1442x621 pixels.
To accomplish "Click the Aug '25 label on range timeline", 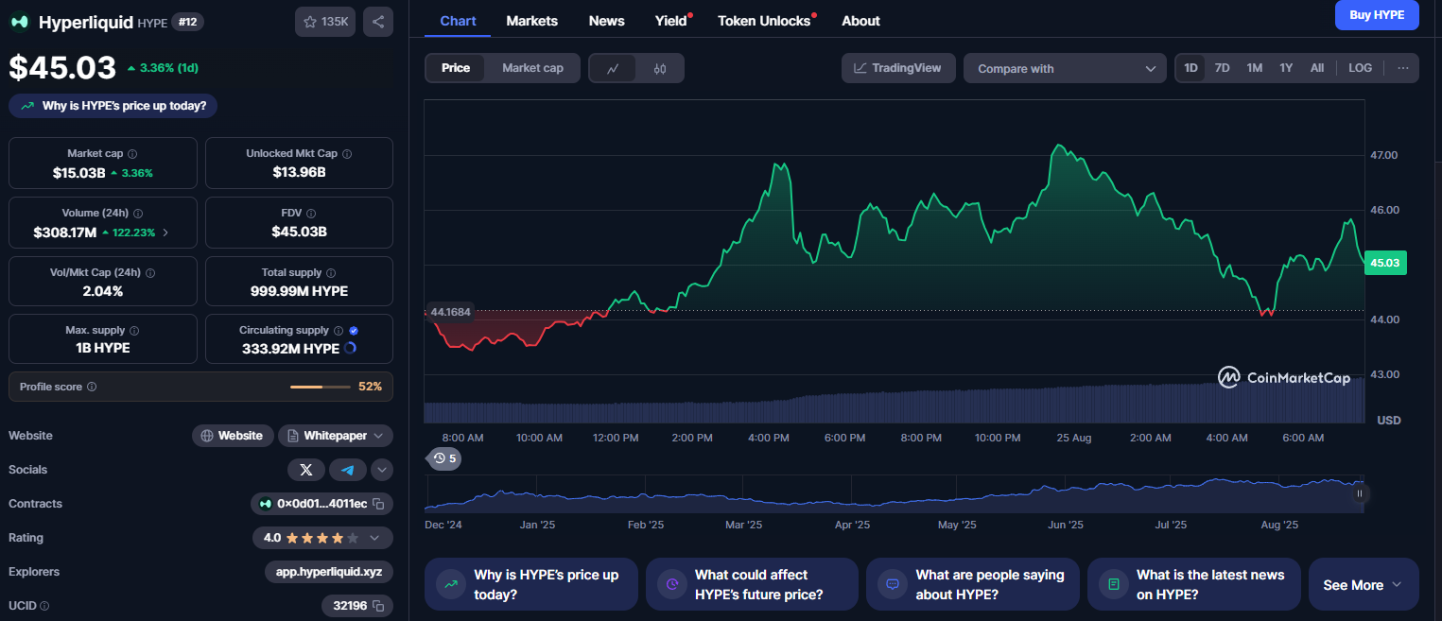I will [1279, 525].
